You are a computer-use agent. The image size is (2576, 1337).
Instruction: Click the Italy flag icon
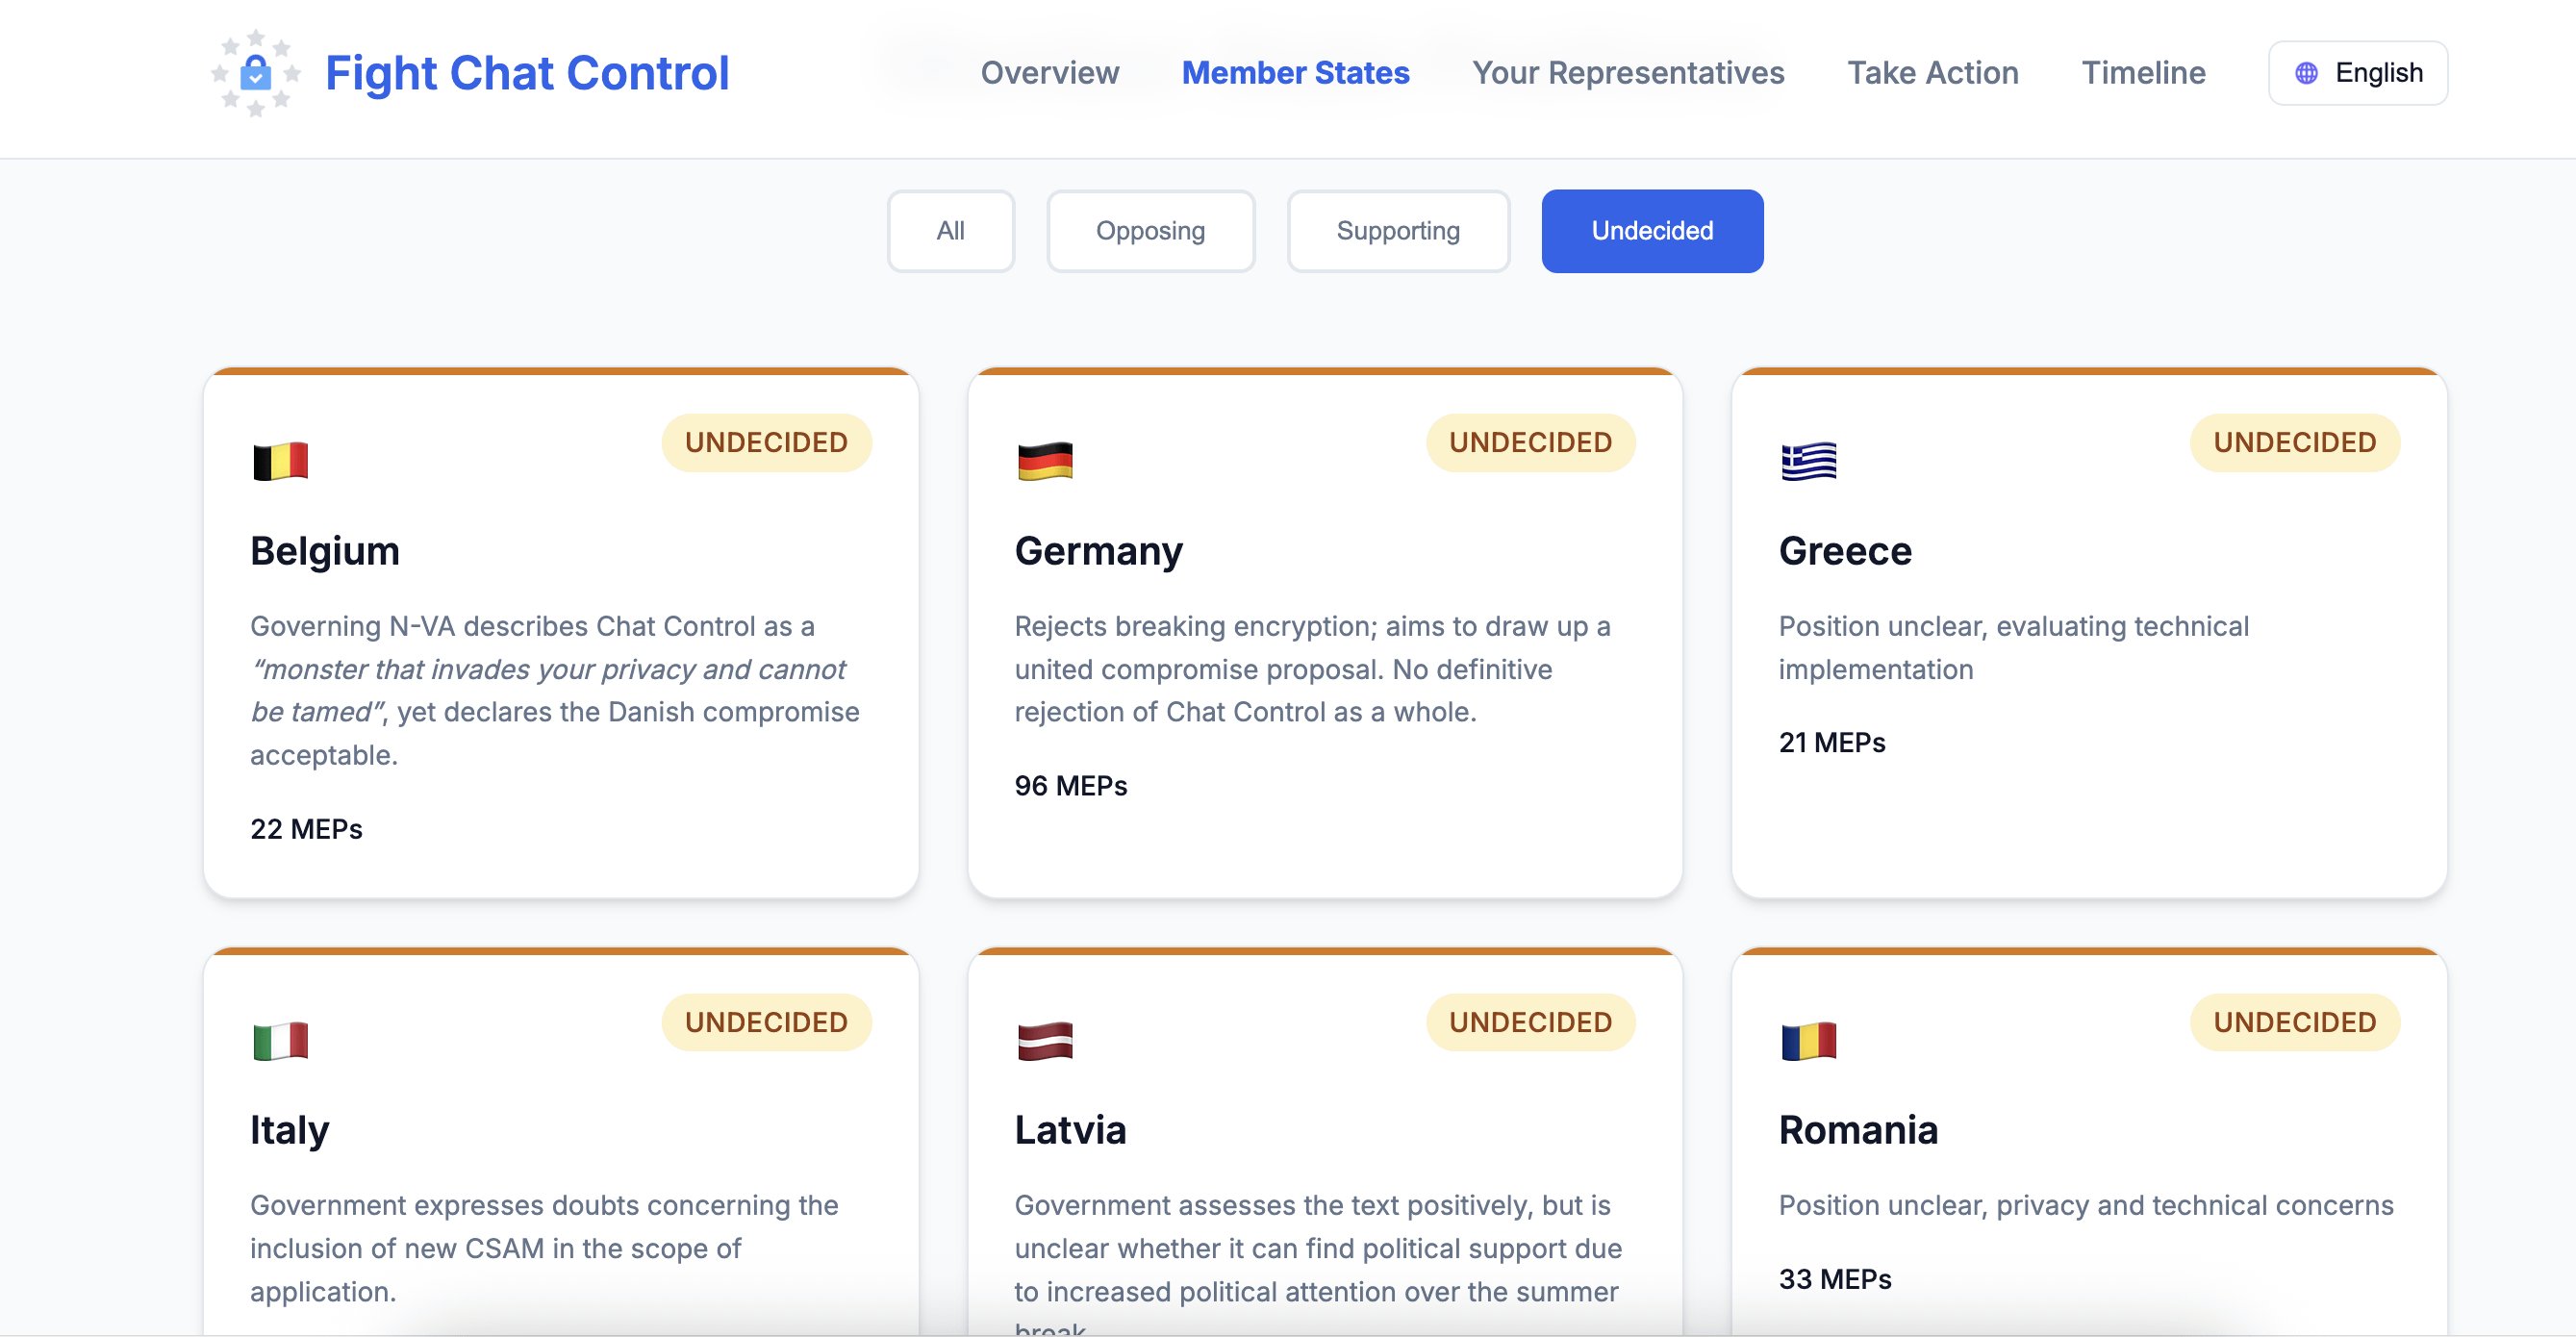click(x=280, y=1041)
